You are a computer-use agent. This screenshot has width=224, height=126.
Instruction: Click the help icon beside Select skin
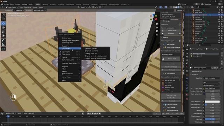tap(180, 24)
